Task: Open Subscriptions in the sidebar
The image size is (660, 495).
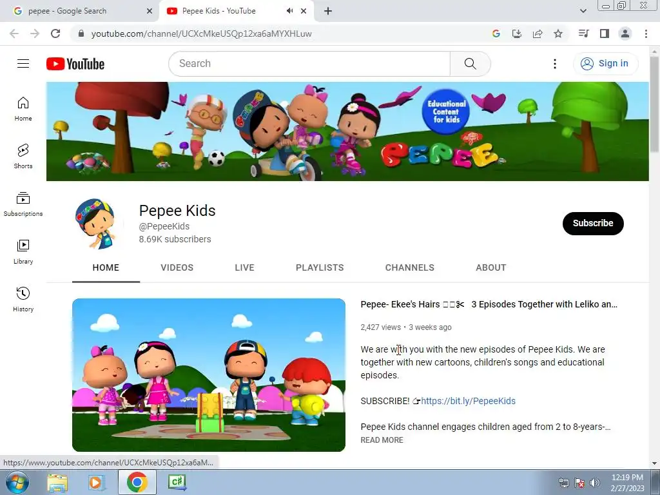Action: (x=23, y=204)
